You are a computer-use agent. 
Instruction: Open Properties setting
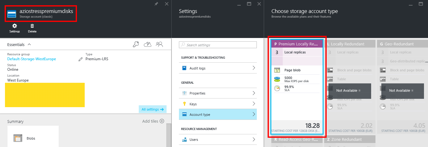(218, 93)
